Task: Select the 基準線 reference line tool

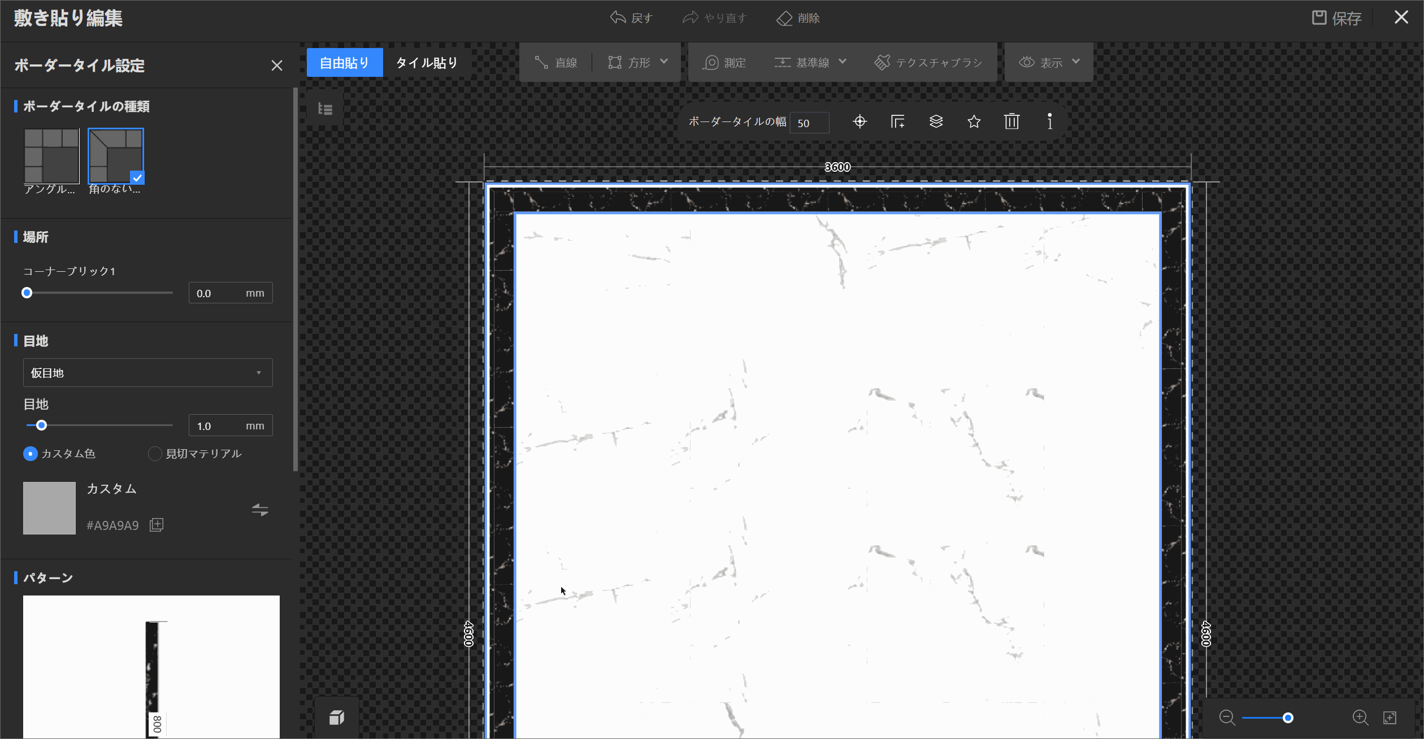Action: pos(801,63)
